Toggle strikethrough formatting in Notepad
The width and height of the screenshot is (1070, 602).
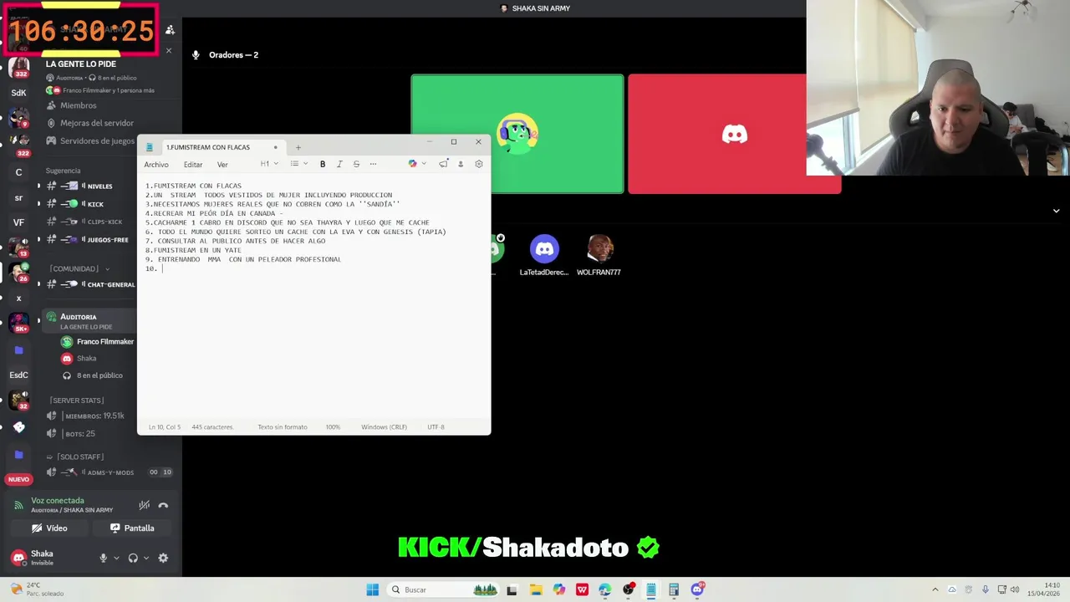coord(356,164)
